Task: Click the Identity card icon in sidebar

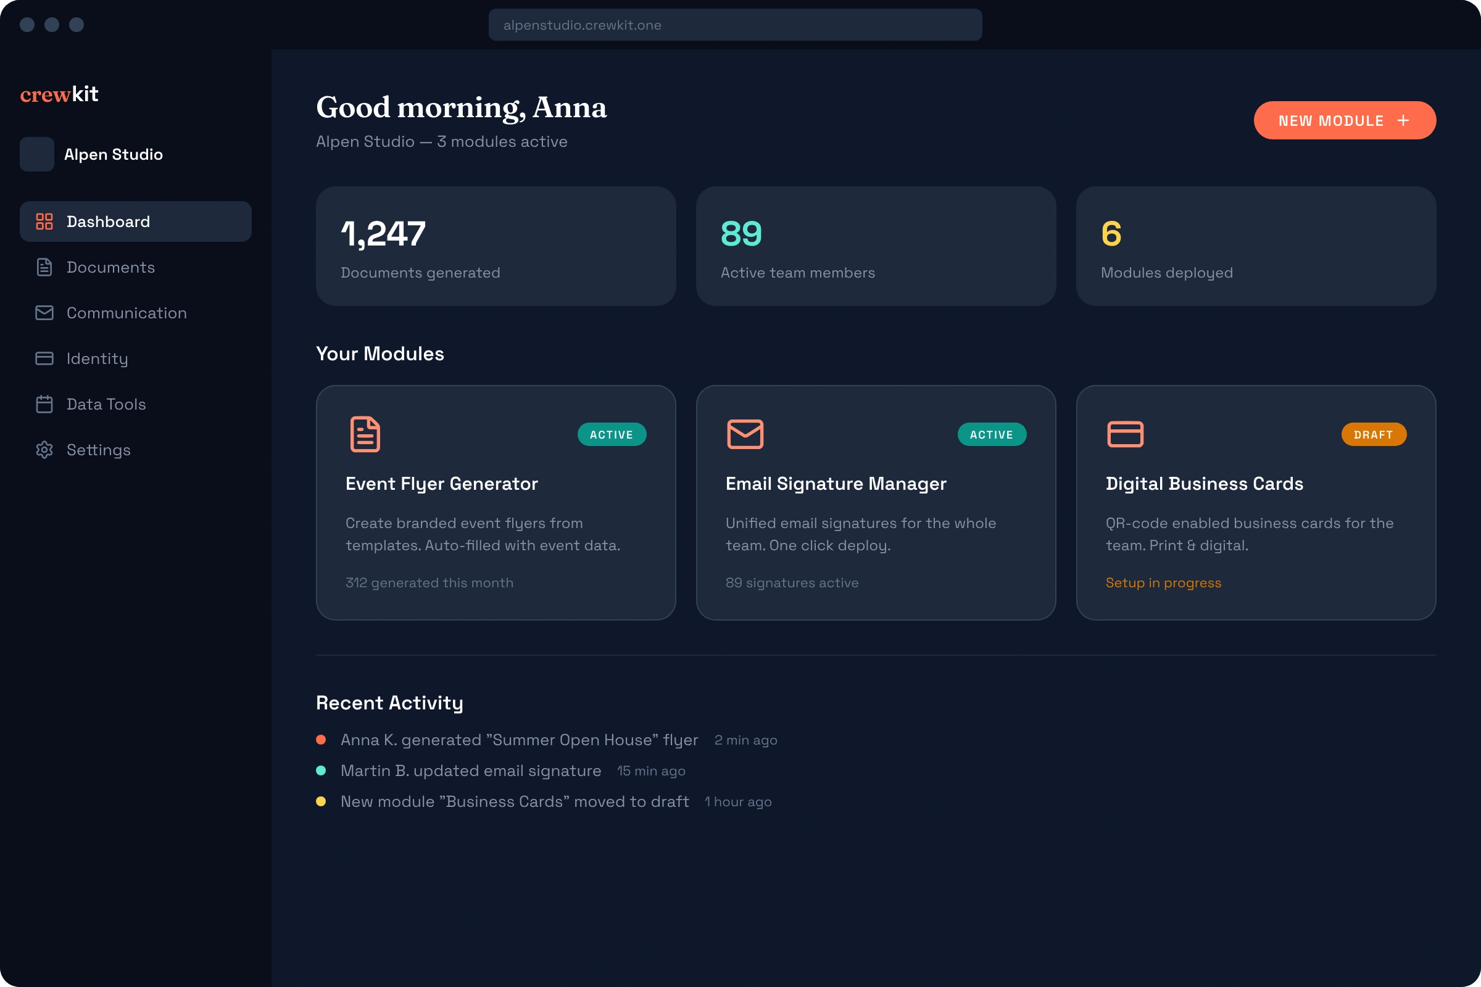Action: pyautogui.click(x=44, y=358)
